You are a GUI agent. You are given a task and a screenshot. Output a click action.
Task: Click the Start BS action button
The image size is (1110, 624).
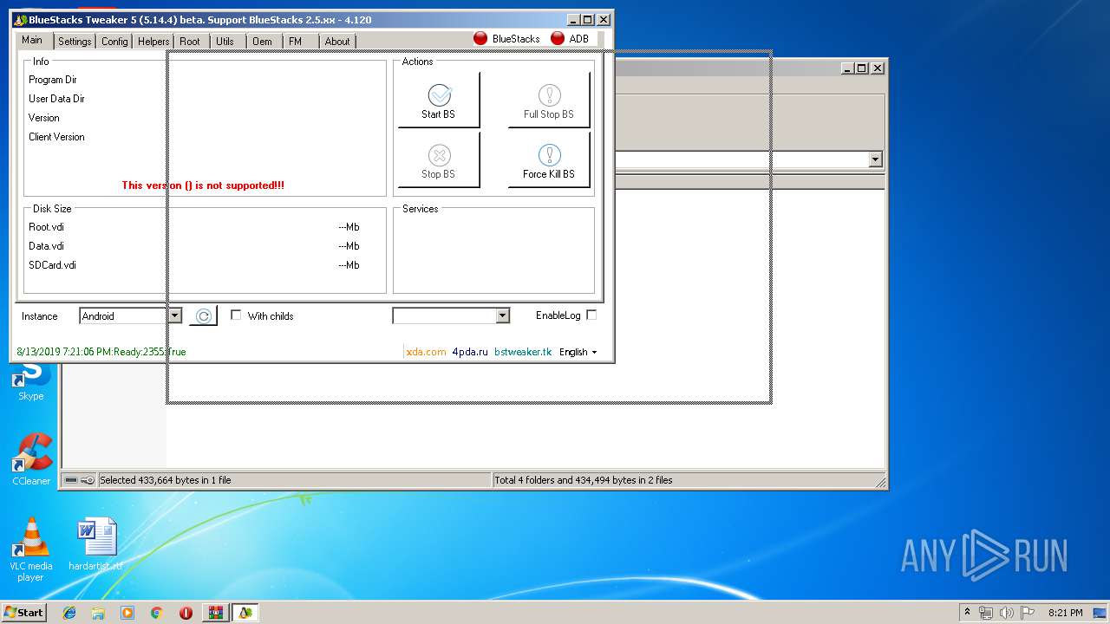click(438, 100)
